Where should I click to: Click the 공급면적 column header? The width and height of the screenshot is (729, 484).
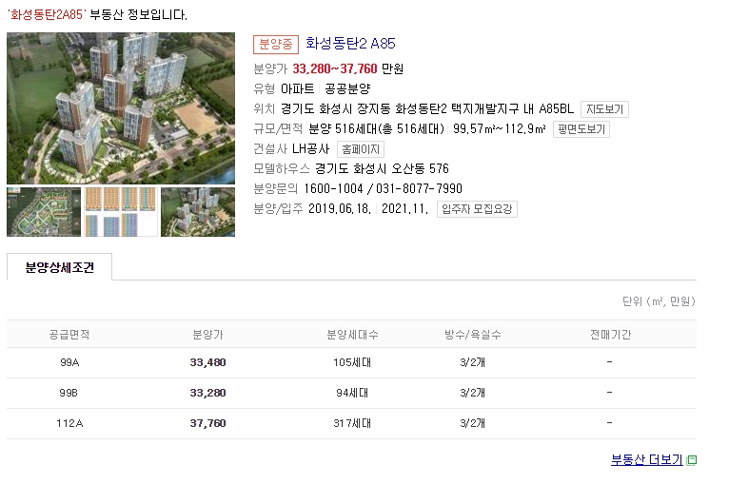click(69, 335)
